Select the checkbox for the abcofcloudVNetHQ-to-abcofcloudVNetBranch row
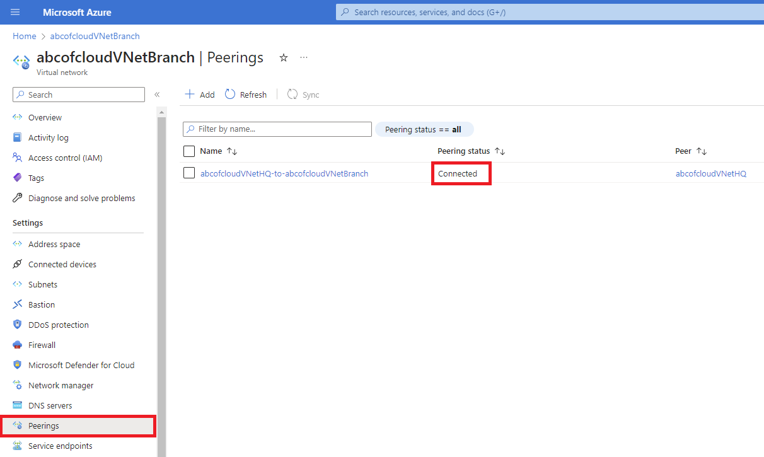The height and width of the screenshot is (457, 764). [x=188, y=173]
